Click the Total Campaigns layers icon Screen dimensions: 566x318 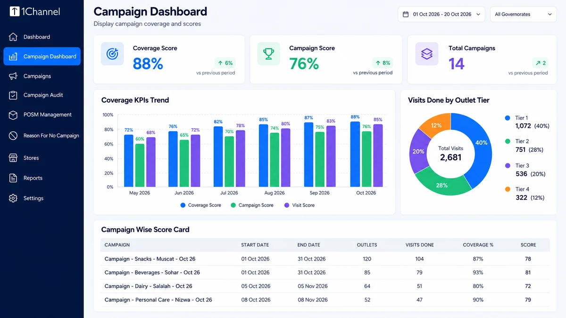pyautogui.click(x=427, y=54)
